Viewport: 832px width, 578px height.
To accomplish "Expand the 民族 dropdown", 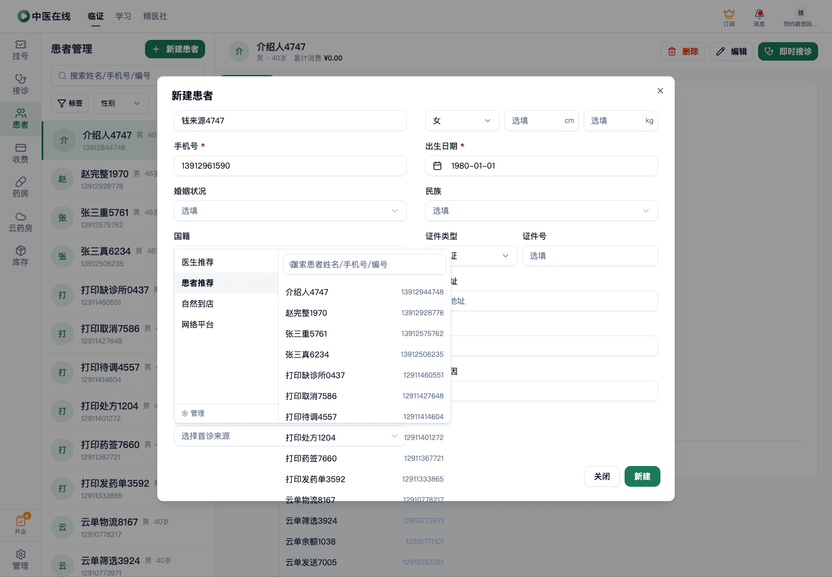I will click(x=541, y=211).
